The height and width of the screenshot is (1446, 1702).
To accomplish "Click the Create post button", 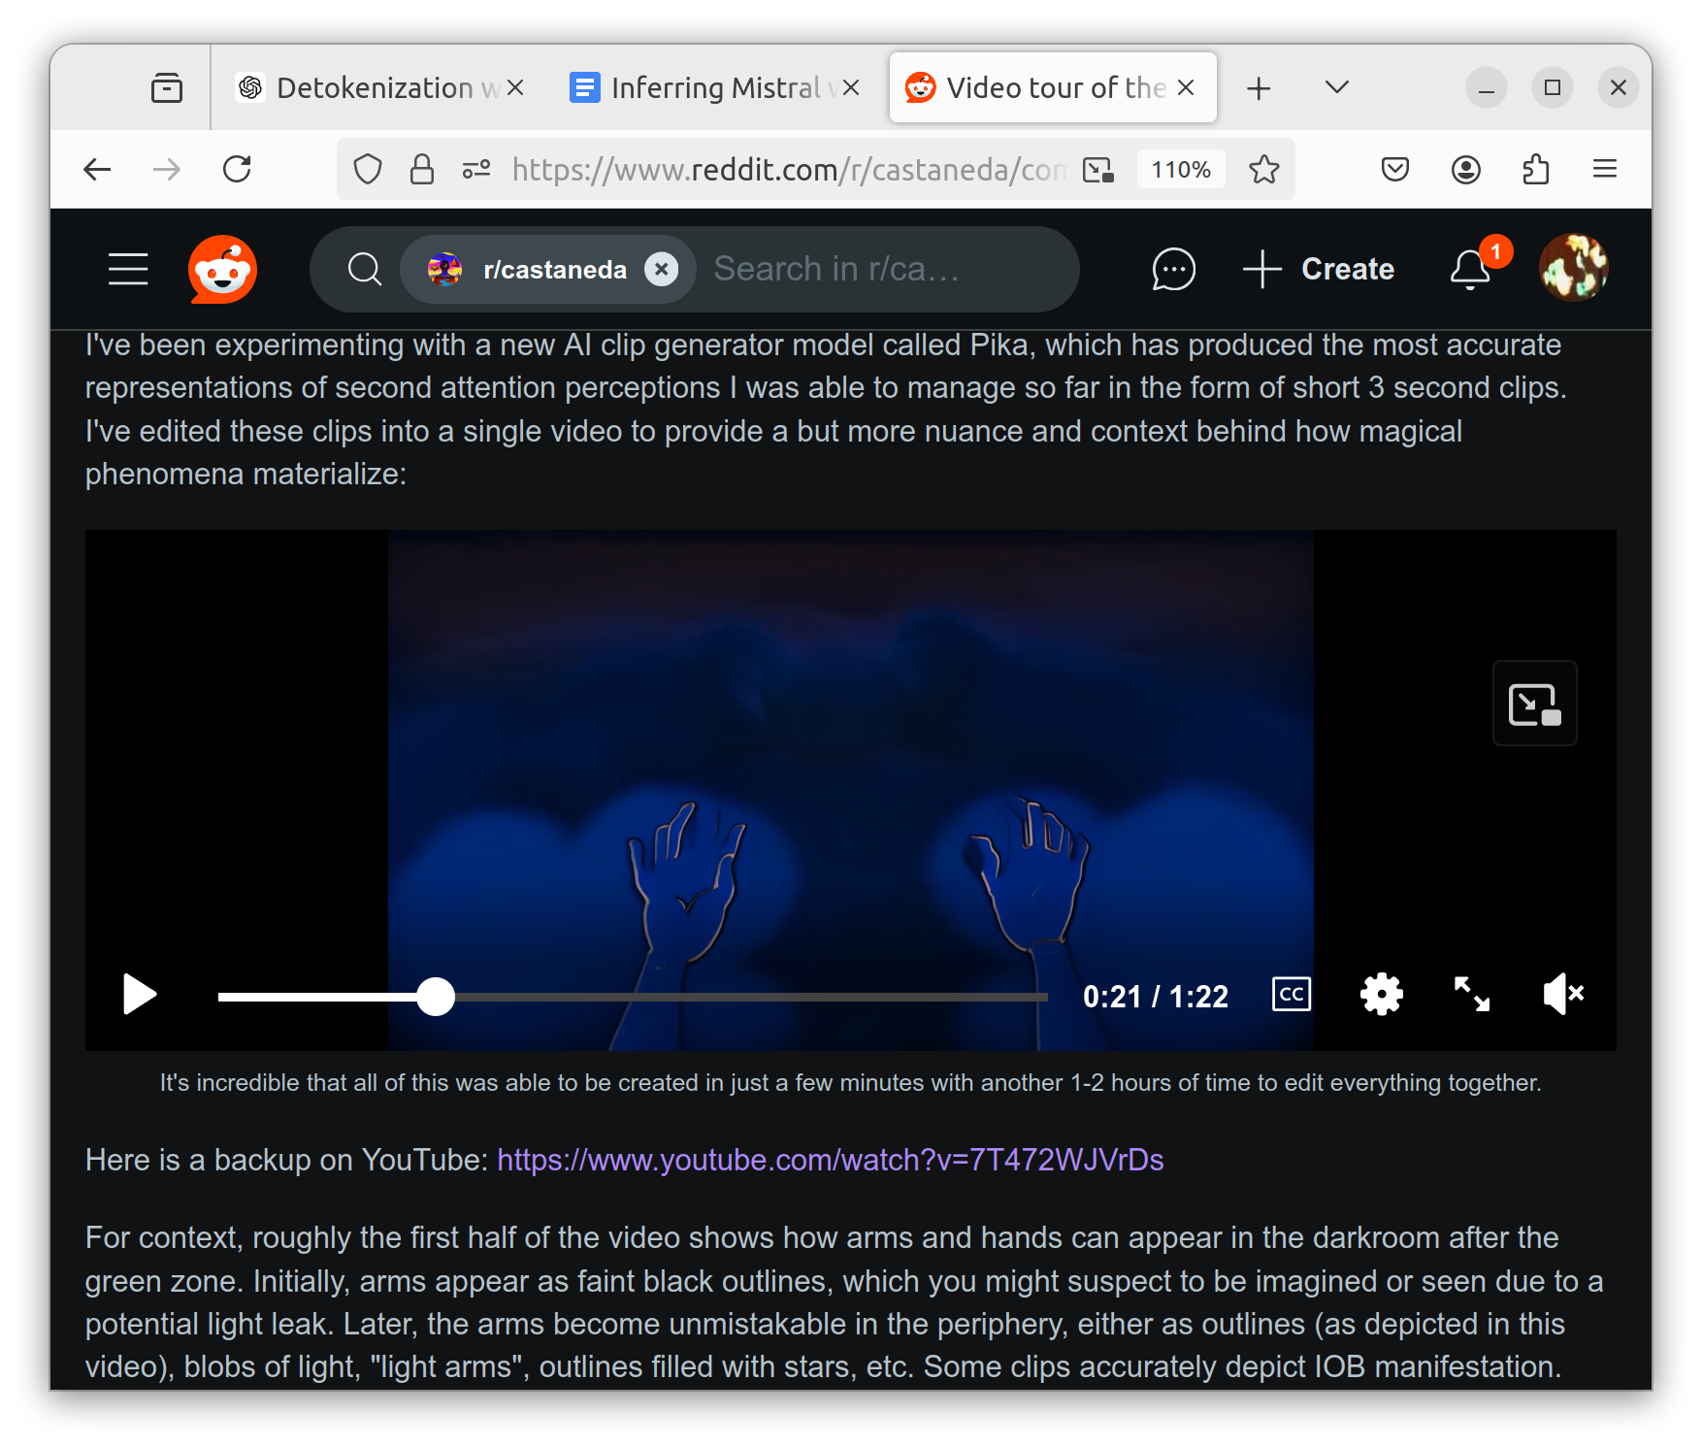I will (x=1319, y=270).
